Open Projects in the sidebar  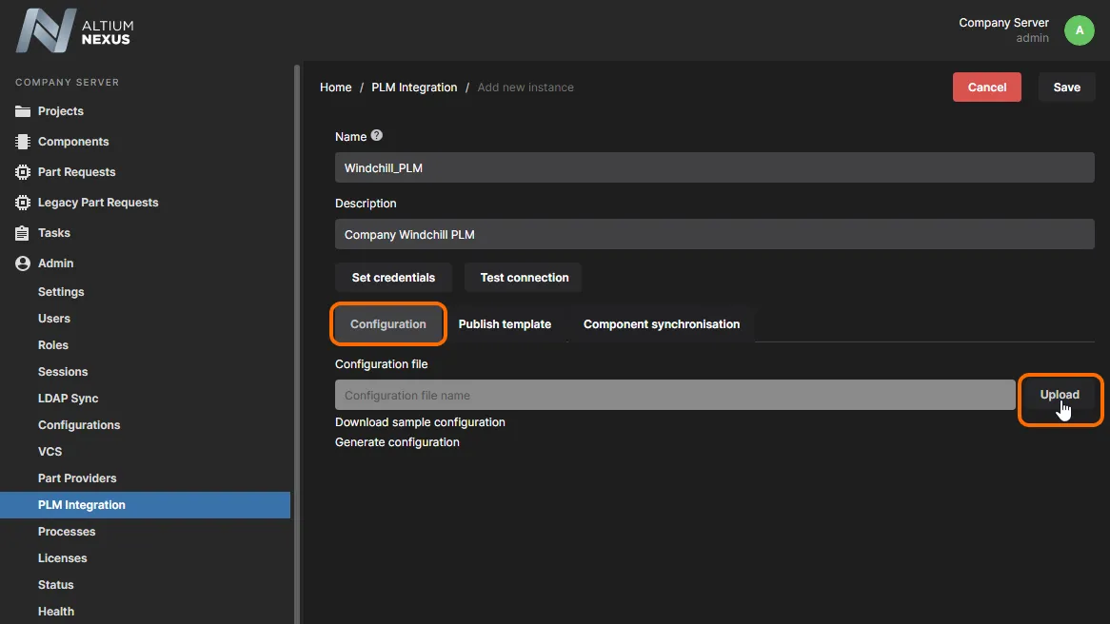[x=61, y=111]
